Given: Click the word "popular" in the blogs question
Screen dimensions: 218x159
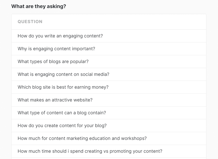Looking at the screenshot, I should (81, 62).
